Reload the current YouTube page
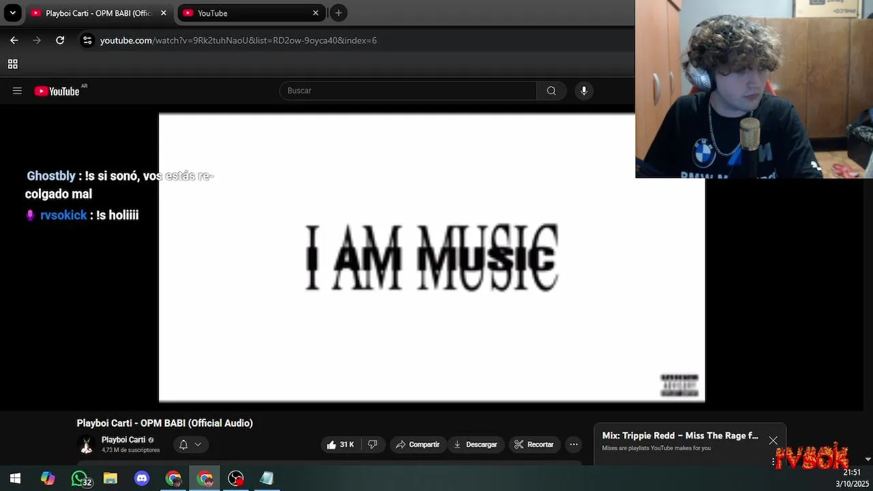Screen dimensions: 873x491 60,40
